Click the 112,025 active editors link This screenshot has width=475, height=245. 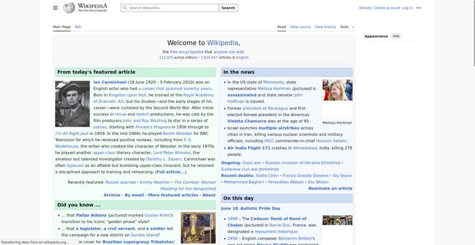(x=166, y=57)
